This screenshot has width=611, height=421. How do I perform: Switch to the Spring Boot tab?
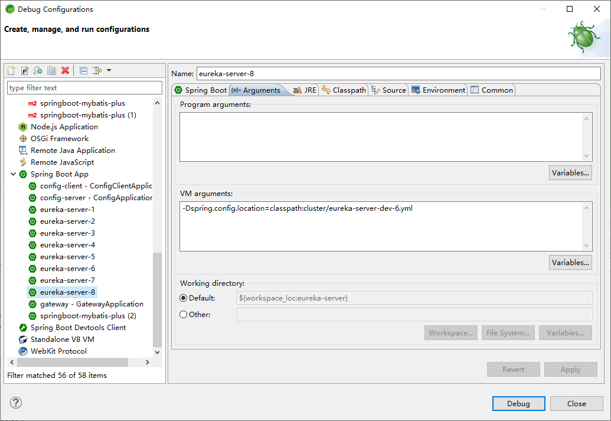point(201,90)
